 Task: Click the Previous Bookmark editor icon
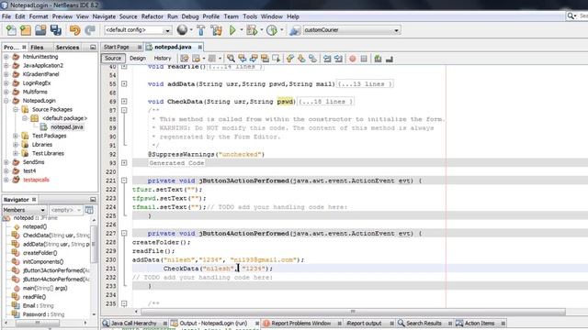(x=290, y=59)
